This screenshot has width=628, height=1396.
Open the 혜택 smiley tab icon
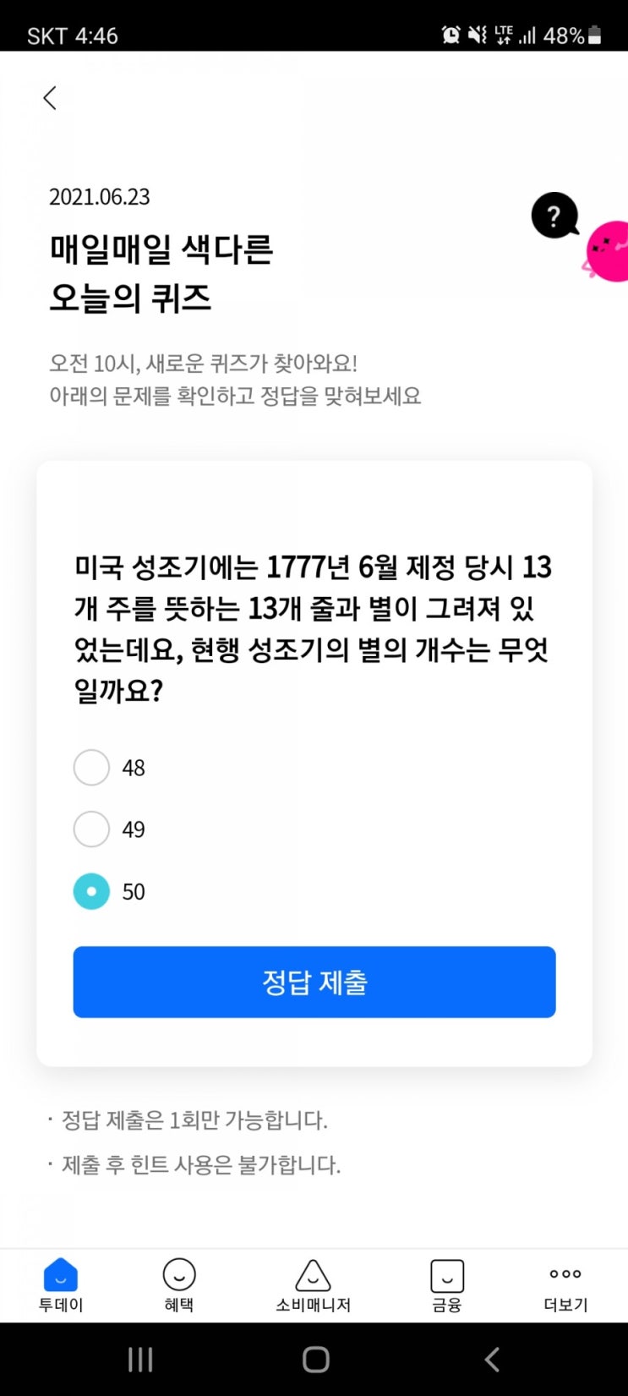[x=179, y=1274]
